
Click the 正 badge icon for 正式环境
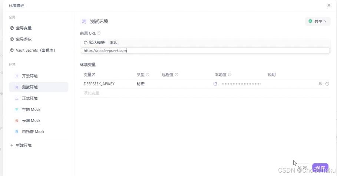[x=17, y=98]
